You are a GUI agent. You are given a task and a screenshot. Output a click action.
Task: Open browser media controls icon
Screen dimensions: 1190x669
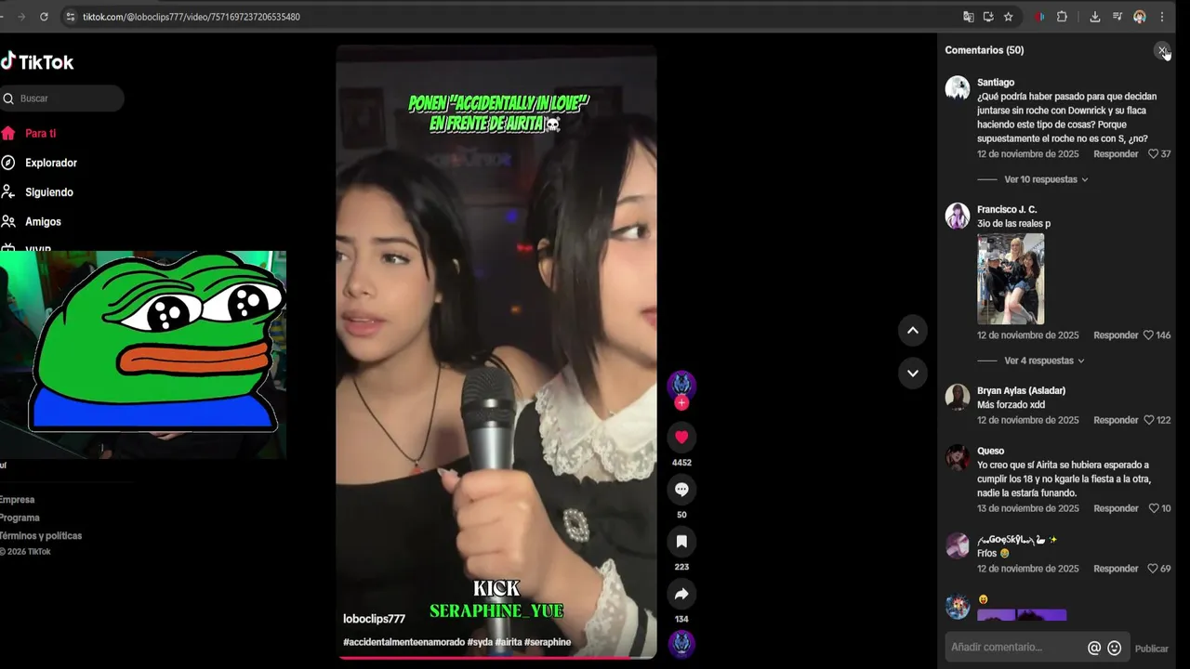click(x=1118, y=17)
